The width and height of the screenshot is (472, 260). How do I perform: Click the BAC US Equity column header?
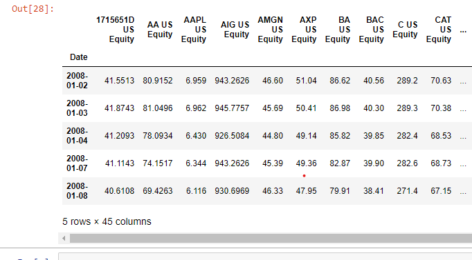(x=371, y=30)
